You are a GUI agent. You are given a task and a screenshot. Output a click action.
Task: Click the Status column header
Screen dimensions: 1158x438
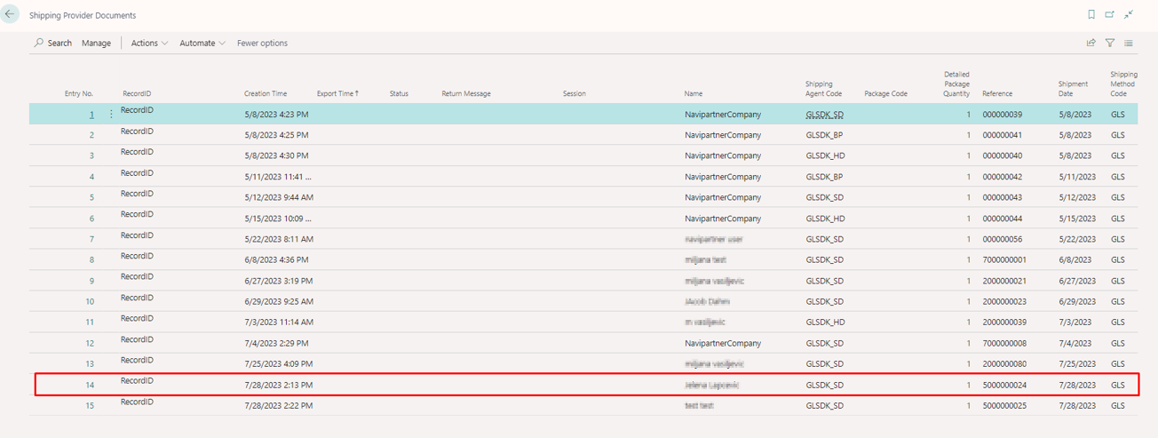click(x=399, y=93)
